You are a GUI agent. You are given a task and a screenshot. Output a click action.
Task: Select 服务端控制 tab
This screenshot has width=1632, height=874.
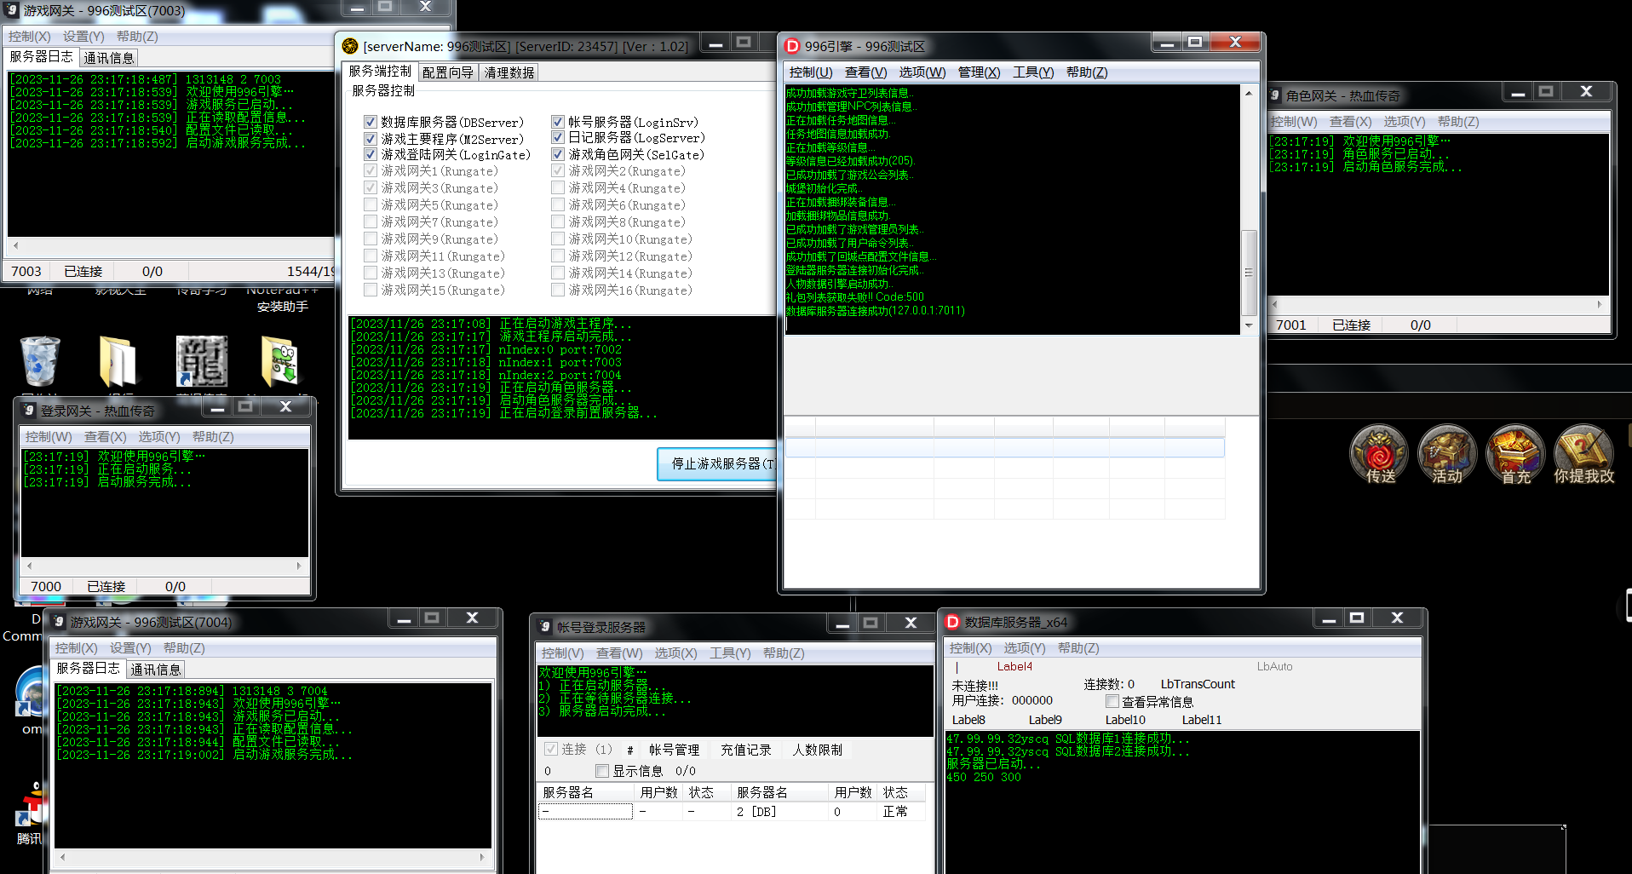[x=380, y=71]
